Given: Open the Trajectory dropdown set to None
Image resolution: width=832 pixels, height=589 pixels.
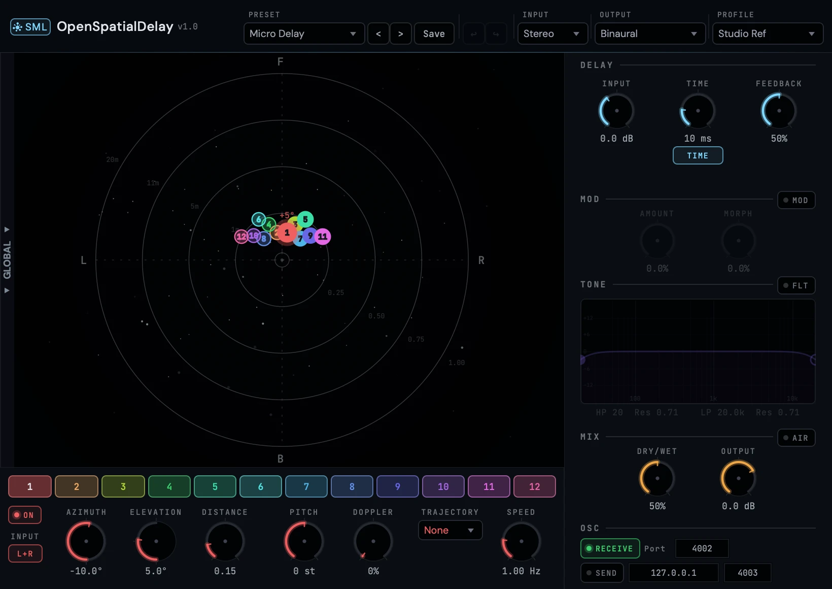Looking at the screenshot, I should (x=450, y=530).
